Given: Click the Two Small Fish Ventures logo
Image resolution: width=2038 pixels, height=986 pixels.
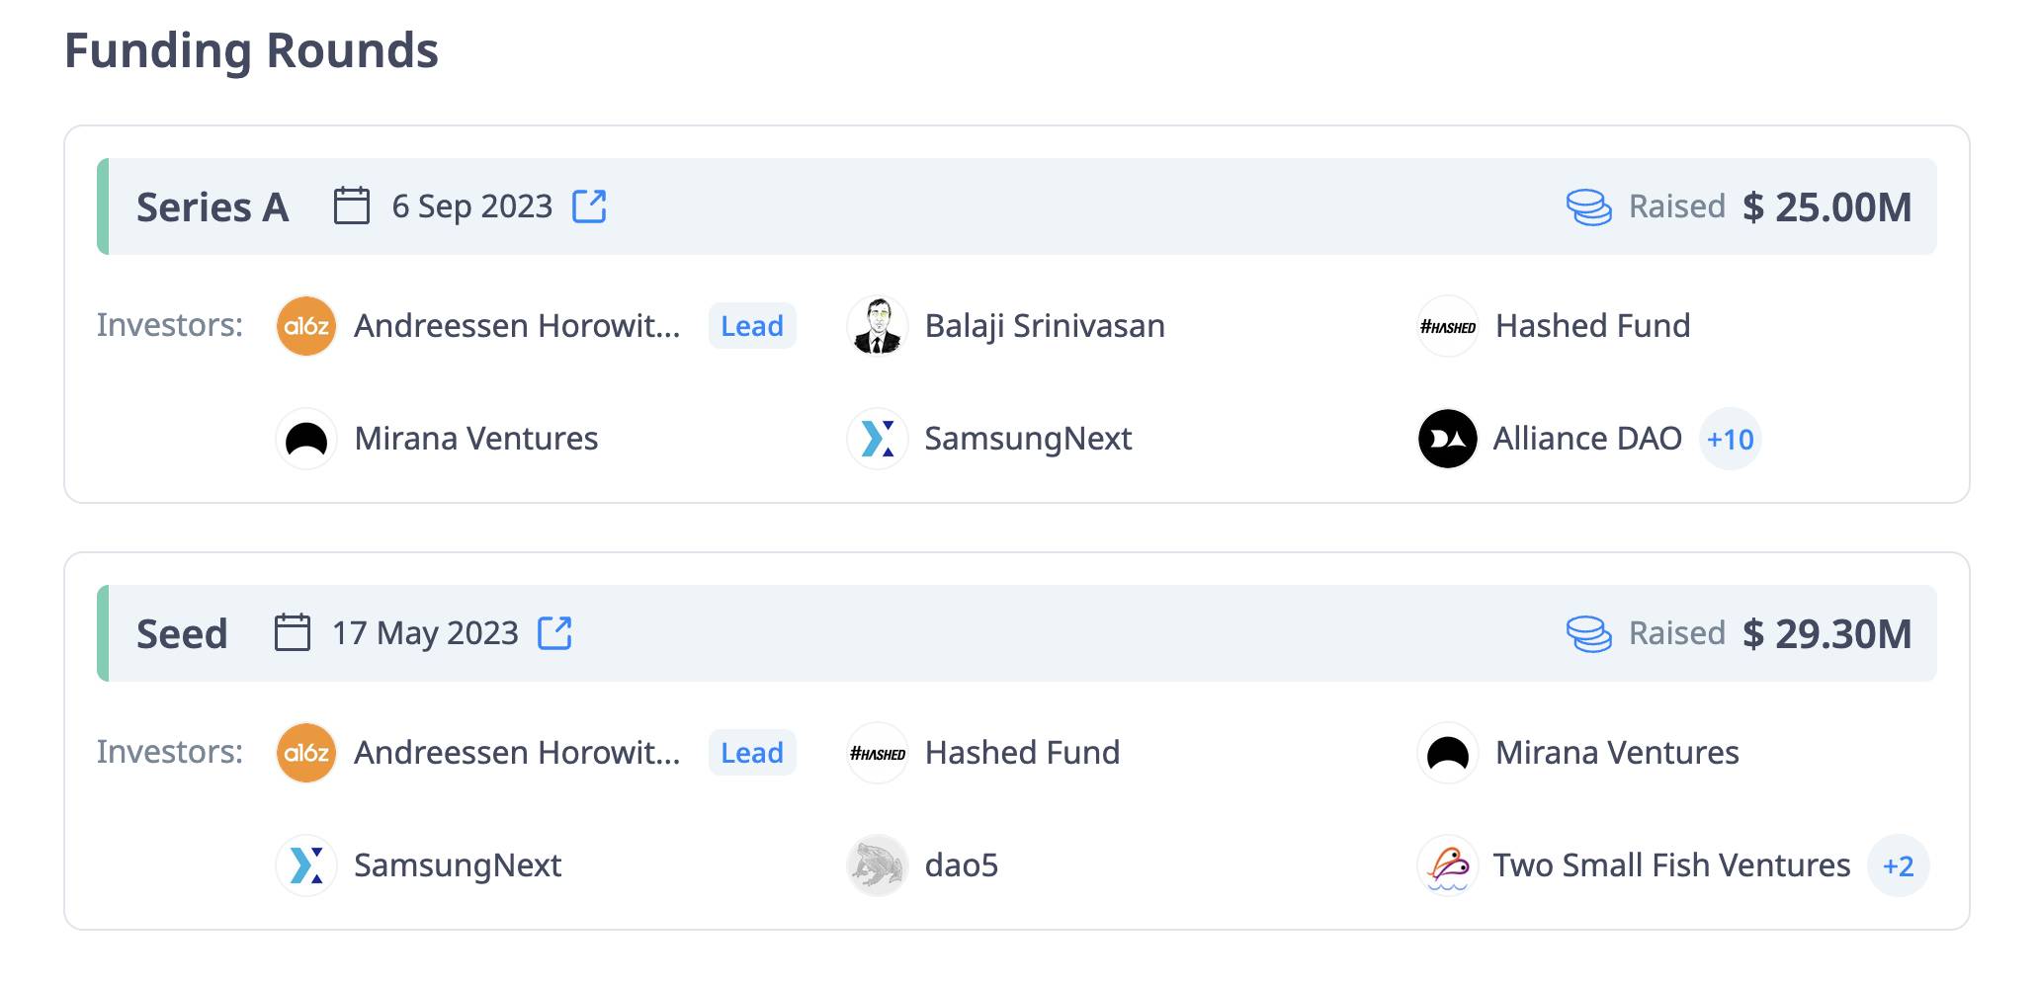Looking at the screenshot, I should click(1448, 865).
